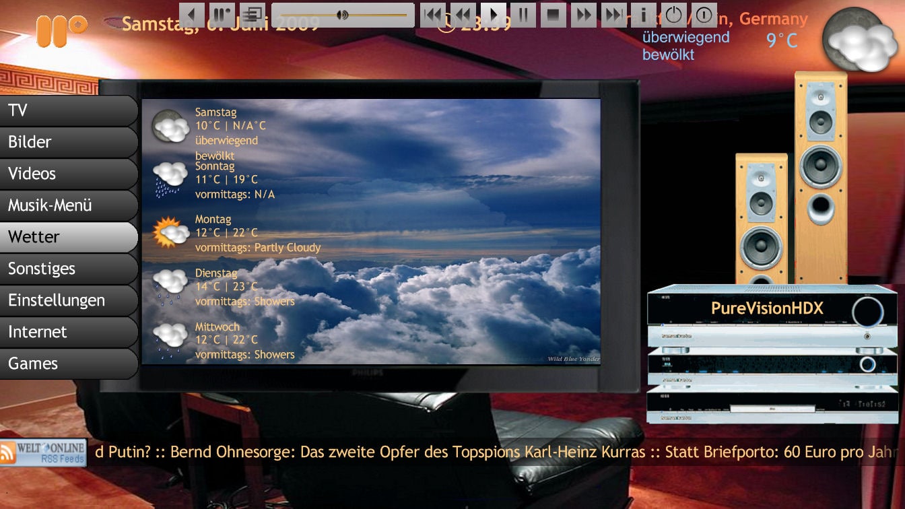Click the power icon in top toolbar
905x509 pixels.
coord(673,14)
